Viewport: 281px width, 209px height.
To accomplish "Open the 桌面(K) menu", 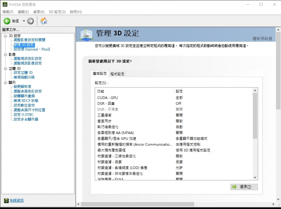I will tap(39, 12).
